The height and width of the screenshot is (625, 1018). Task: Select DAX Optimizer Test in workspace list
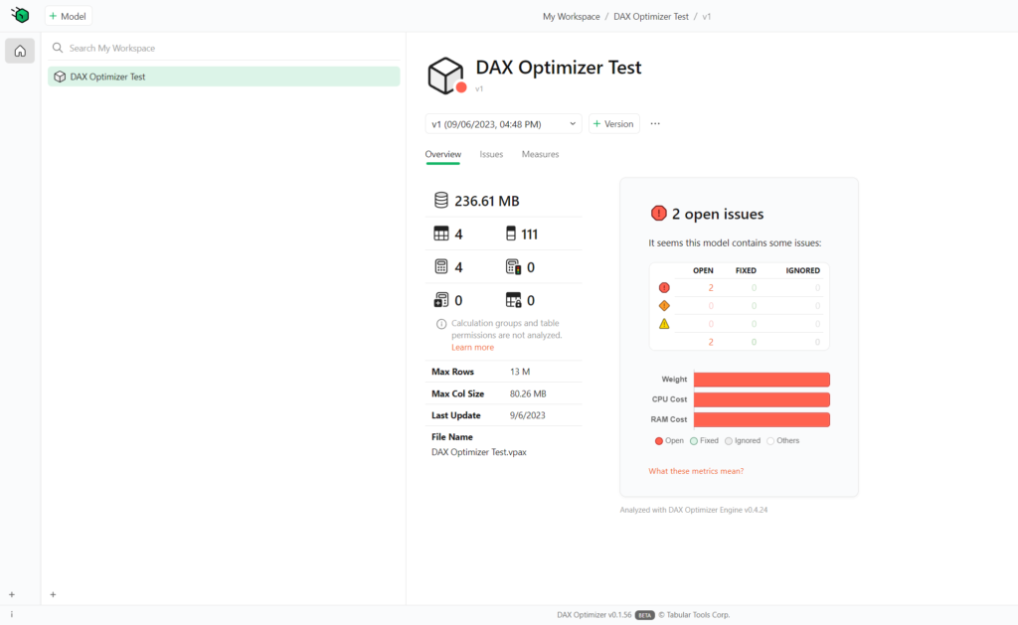click(224, 77)
